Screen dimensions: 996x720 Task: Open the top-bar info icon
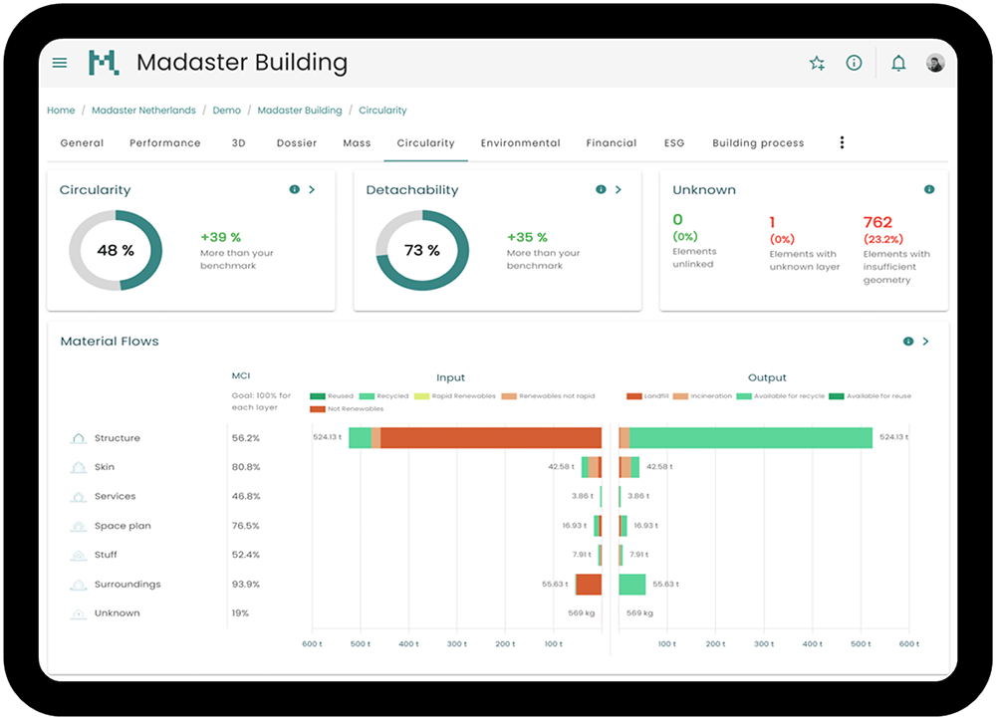(x=854, y=62)
